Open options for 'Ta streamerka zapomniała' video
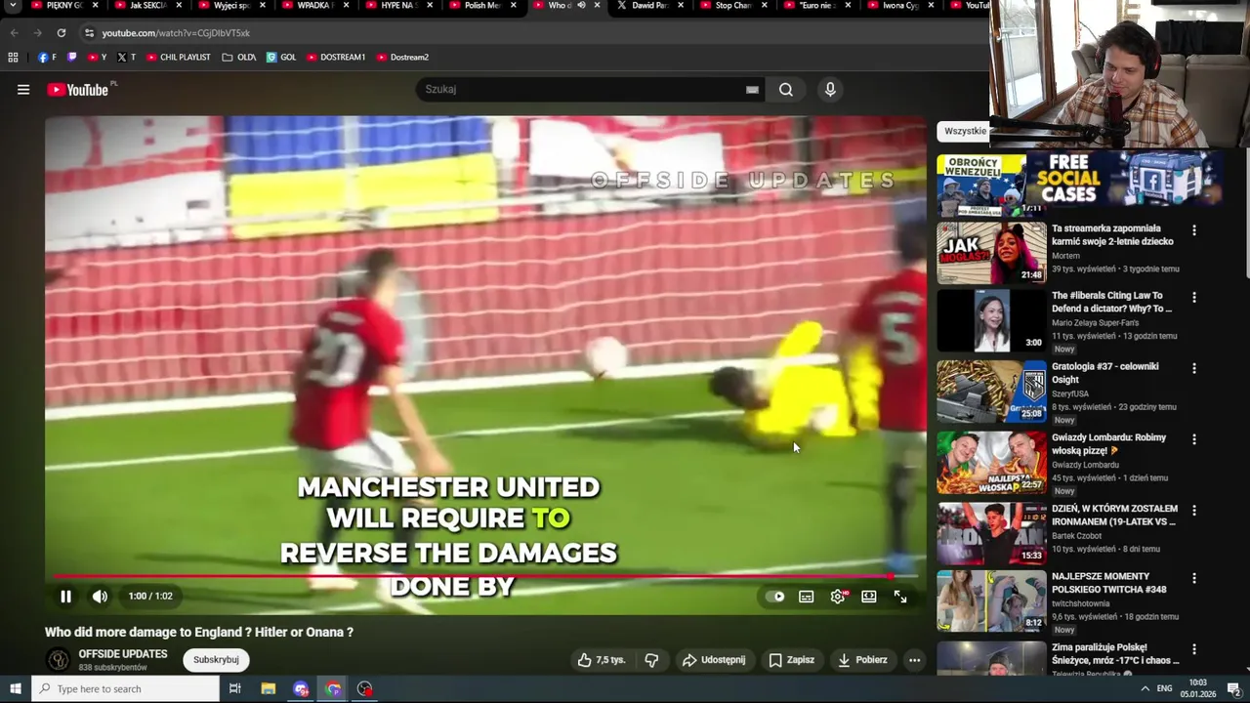The width and height of the screenshot is (1250, 703). (1193, 230)
